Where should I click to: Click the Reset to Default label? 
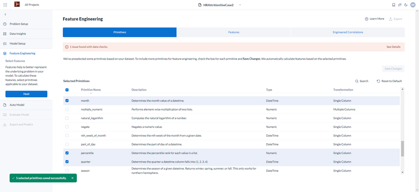(391, 81)
